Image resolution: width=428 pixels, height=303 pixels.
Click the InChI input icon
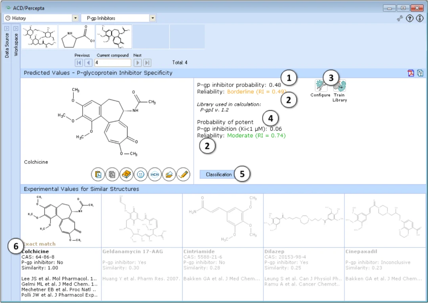pyautogui.click(x=155, y=175)
